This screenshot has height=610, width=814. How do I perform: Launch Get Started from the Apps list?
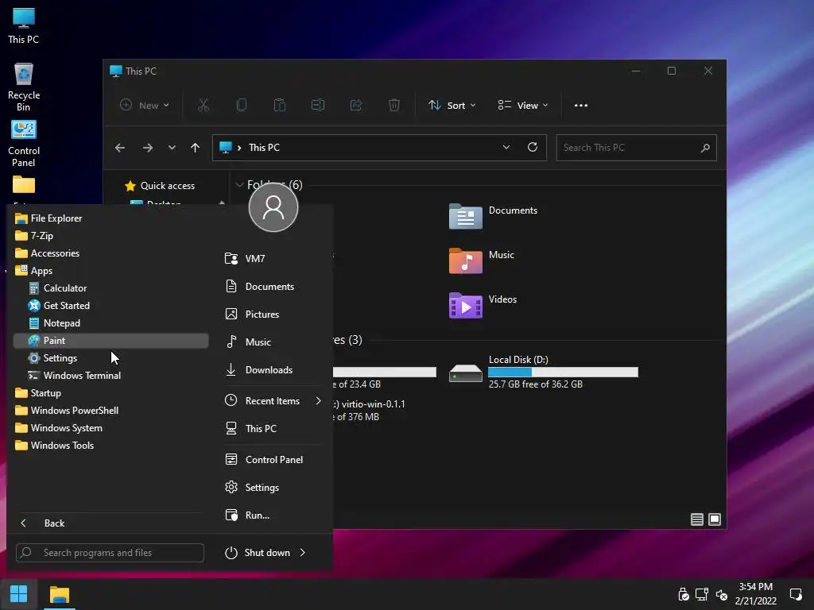[x=110, y=306]
